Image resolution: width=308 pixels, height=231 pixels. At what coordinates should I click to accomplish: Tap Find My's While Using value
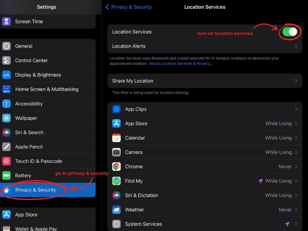pos(278,181)
